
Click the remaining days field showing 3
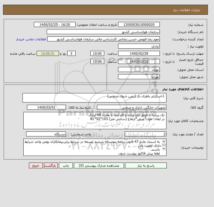tap(71, 54)
